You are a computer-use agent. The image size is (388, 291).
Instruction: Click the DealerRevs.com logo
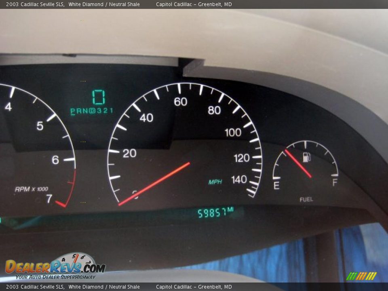(55, 266)
